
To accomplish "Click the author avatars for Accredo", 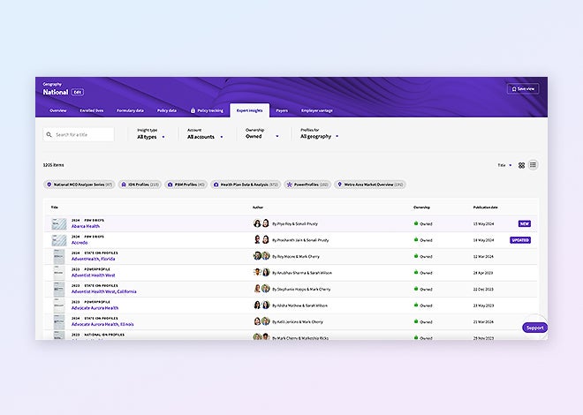I will pyautogui.click(x=261, y=240).
